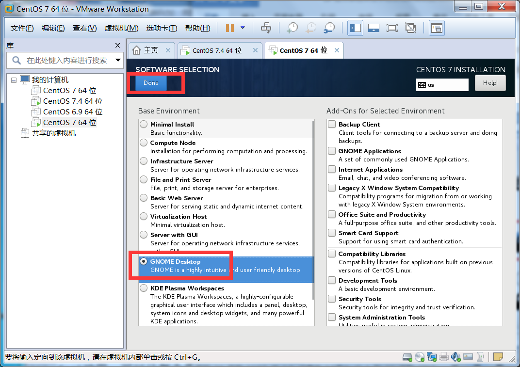Open the 查看(V) menu
This screenshot has height=367, width=520.
(x=84, y=28)
